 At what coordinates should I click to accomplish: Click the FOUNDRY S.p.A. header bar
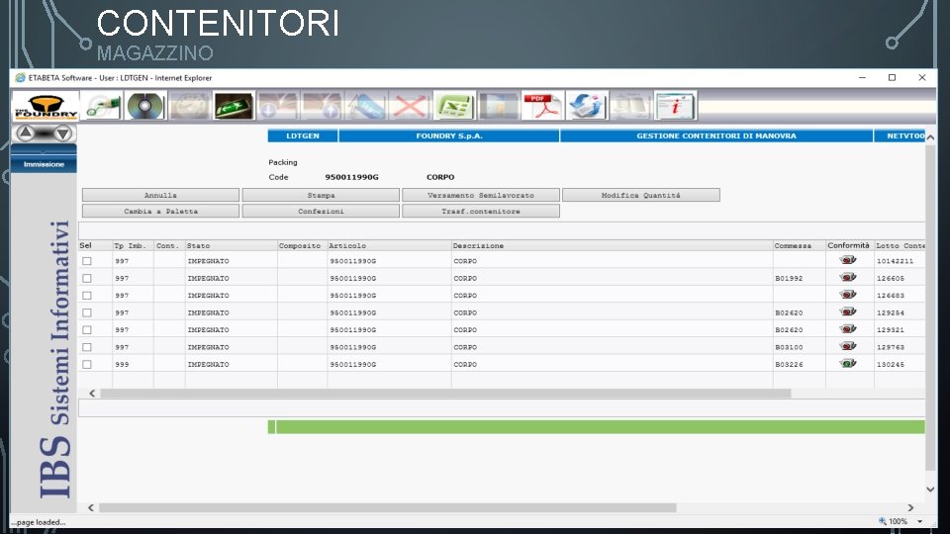tap(449, 135)
